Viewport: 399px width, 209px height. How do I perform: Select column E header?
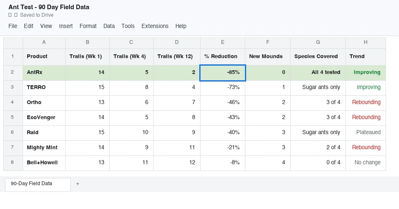(223, 42)
